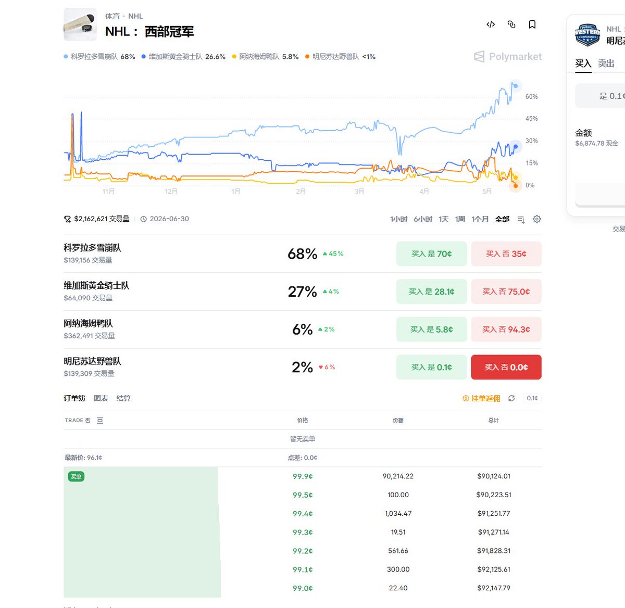Open the 科罗拉多雪崩队 outcome row
625x608 pixels.
tap(302, 254)
